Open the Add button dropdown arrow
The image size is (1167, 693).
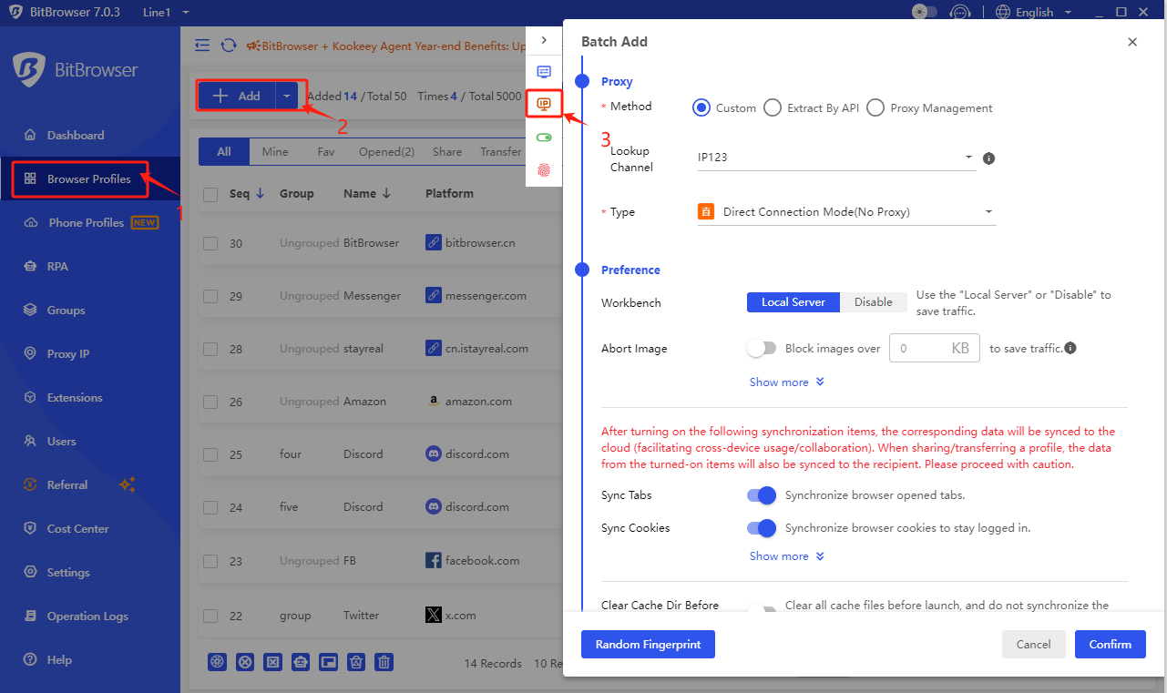pos(287,96)
